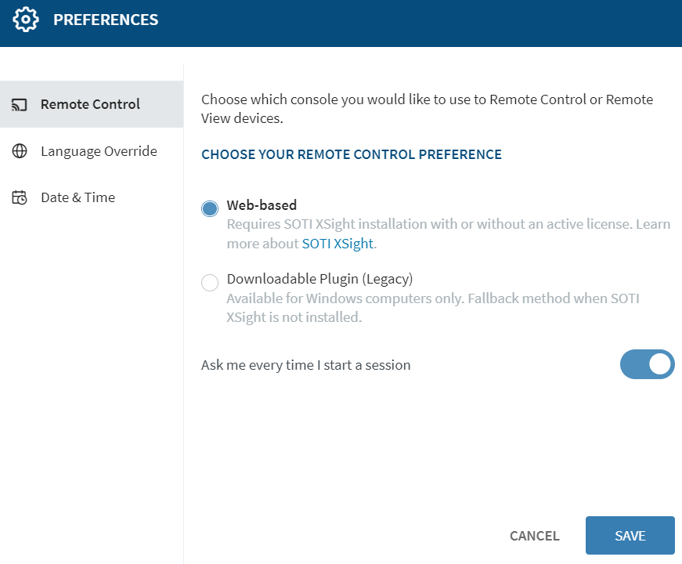Click the gear icon in the header
Screen dimensions: 682x564
point(26,19)
